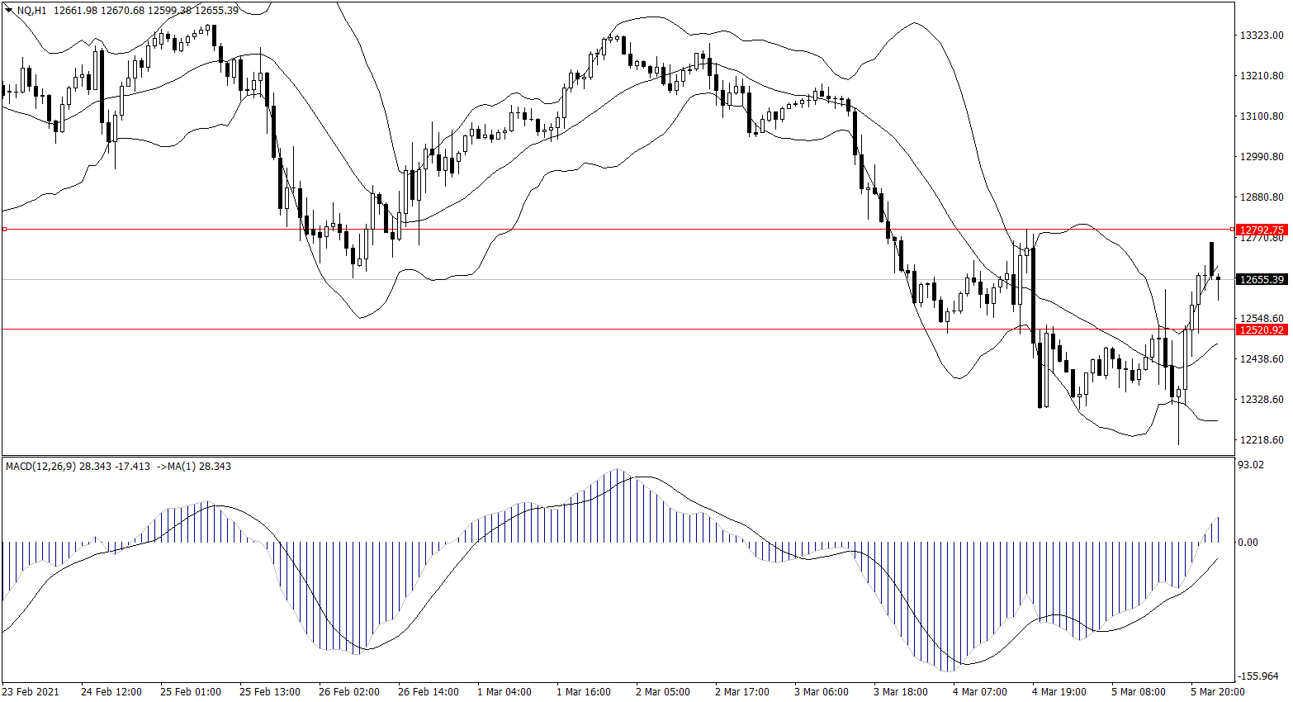Click the NQ,H1 symbol label
Screen dimensions: 1293x702
tap(32, 10)
